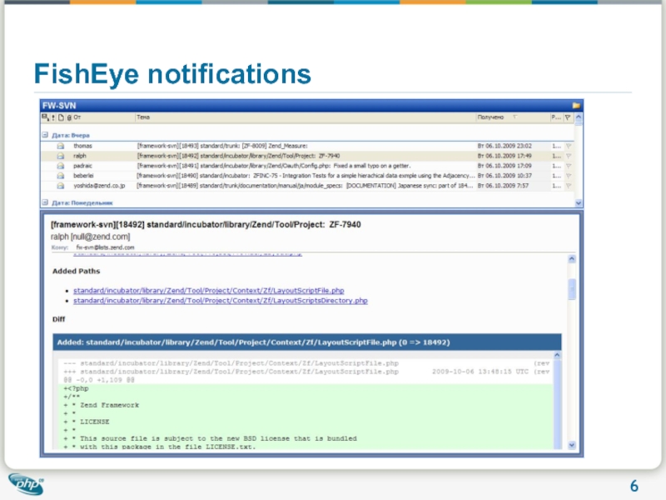Expand the 'Дата: Понедельник' message group

[45, 202]
